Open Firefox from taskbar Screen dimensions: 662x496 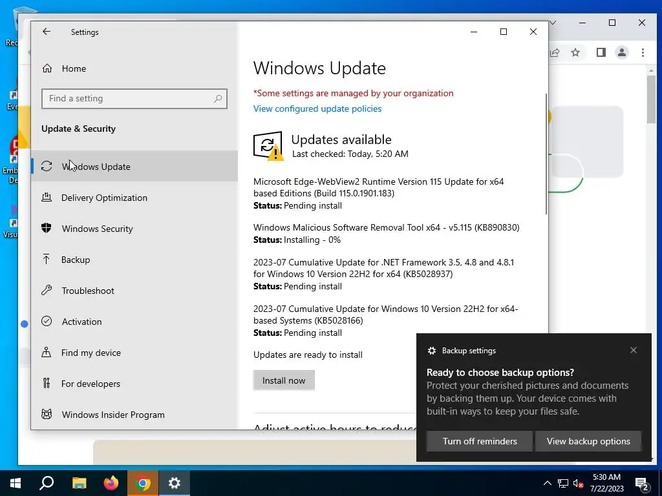pyautogui.click(x=111, y=483)
